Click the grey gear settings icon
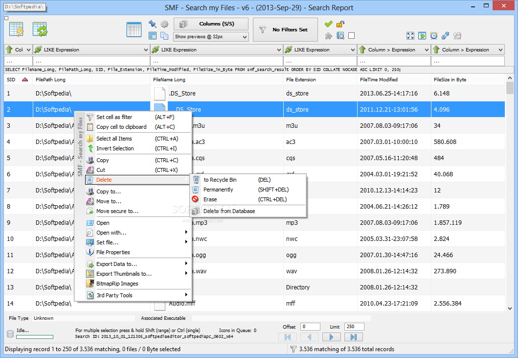The width and height of the screenshot is (518, 358). [x=164, y=24]
